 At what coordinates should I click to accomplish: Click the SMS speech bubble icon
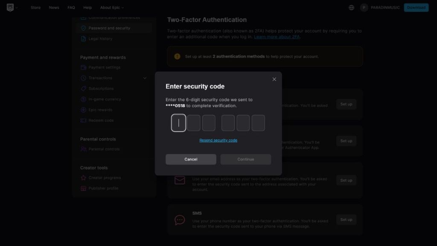click(x=179, y=219)
